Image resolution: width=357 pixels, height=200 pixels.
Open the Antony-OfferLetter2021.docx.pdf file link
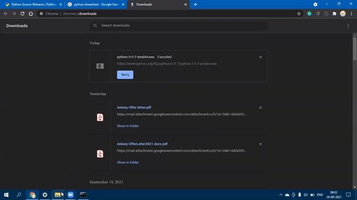point(142,144)
